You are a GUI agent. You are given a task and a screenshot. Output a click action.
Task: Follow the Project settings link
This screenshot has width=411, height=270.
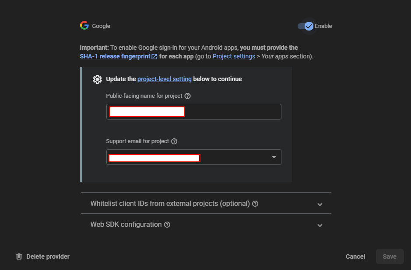234,57
